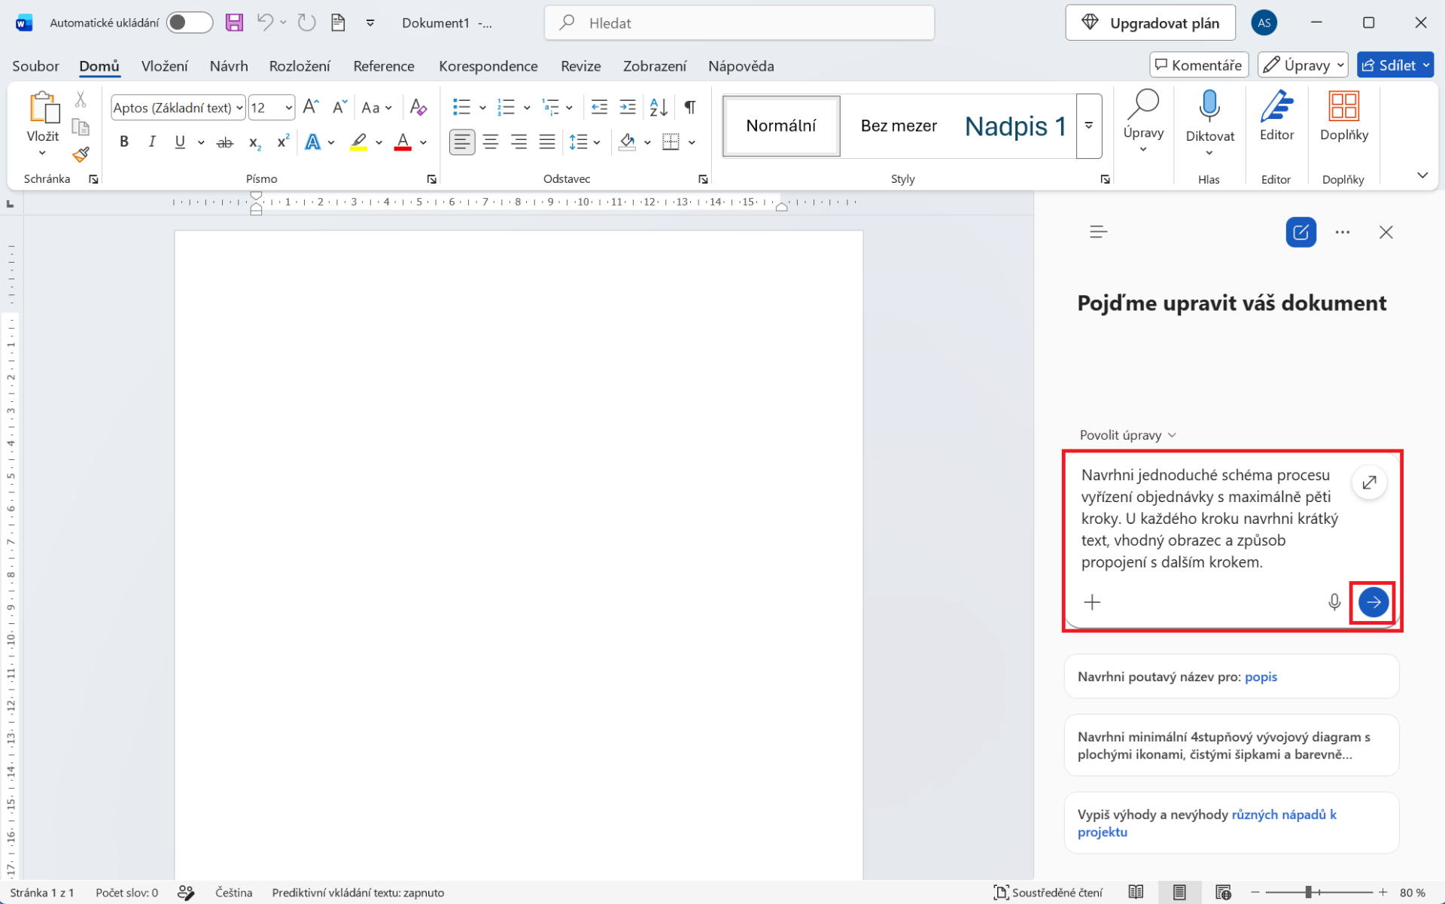Click Upgradovat plán button
The height and width of the screenshot is (904, 1445).
click(1150, 23)
